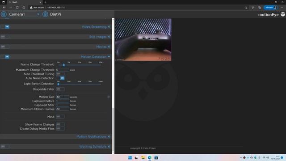Screen dimensions: 286x161
Task: Go back in the browser
Action: click(4, 8)
